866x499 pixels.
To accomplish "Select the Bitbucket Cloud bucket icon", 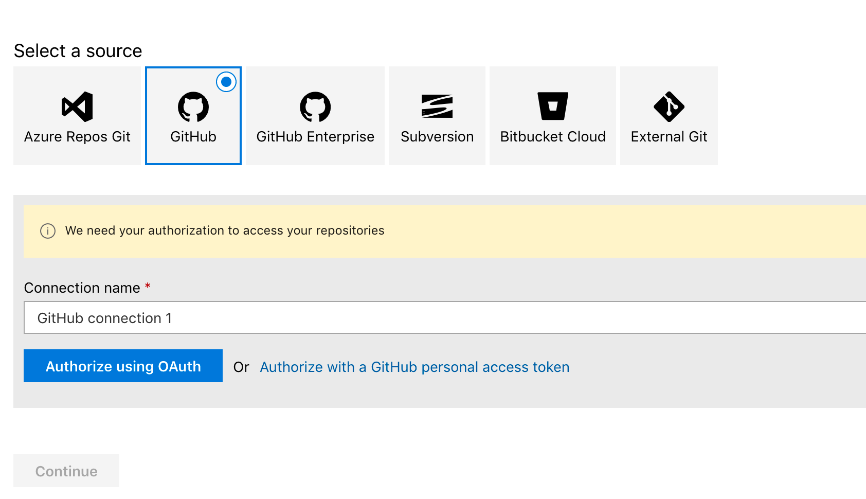I will (x=553, y=106).
